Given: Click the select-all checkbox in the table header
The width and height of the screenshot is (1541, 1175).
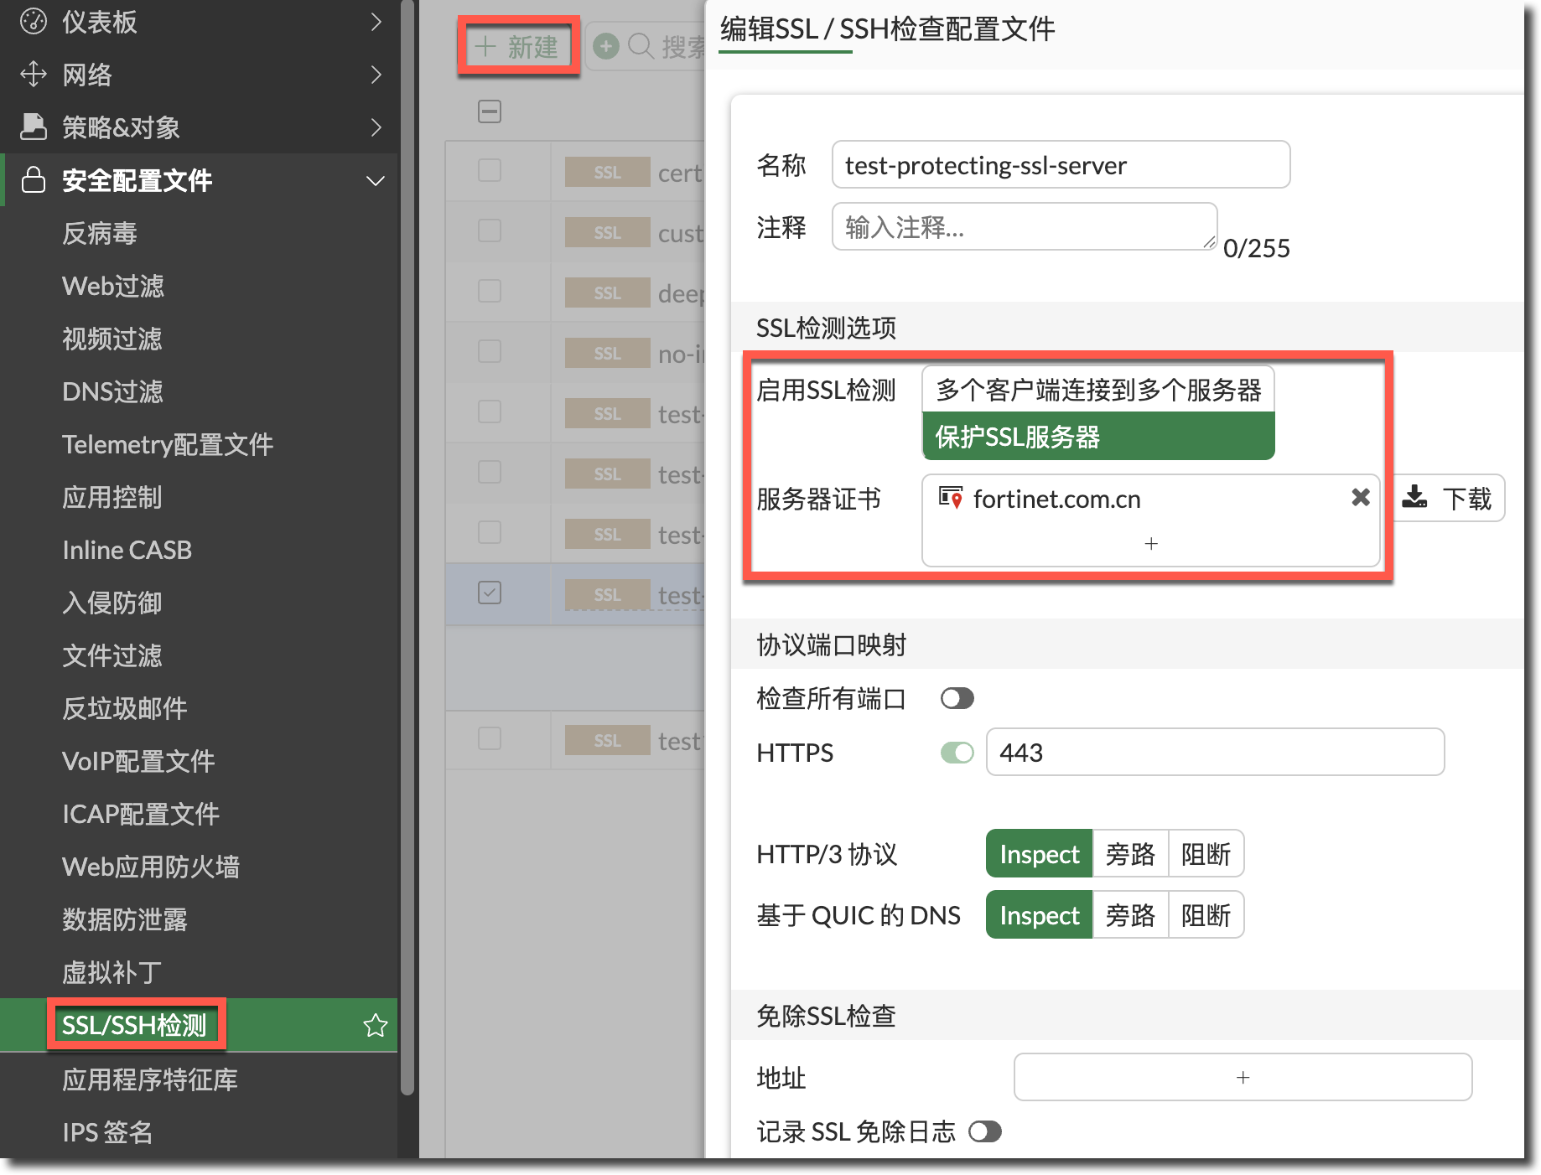Looking at the screenshot, I should pos(490,111).
